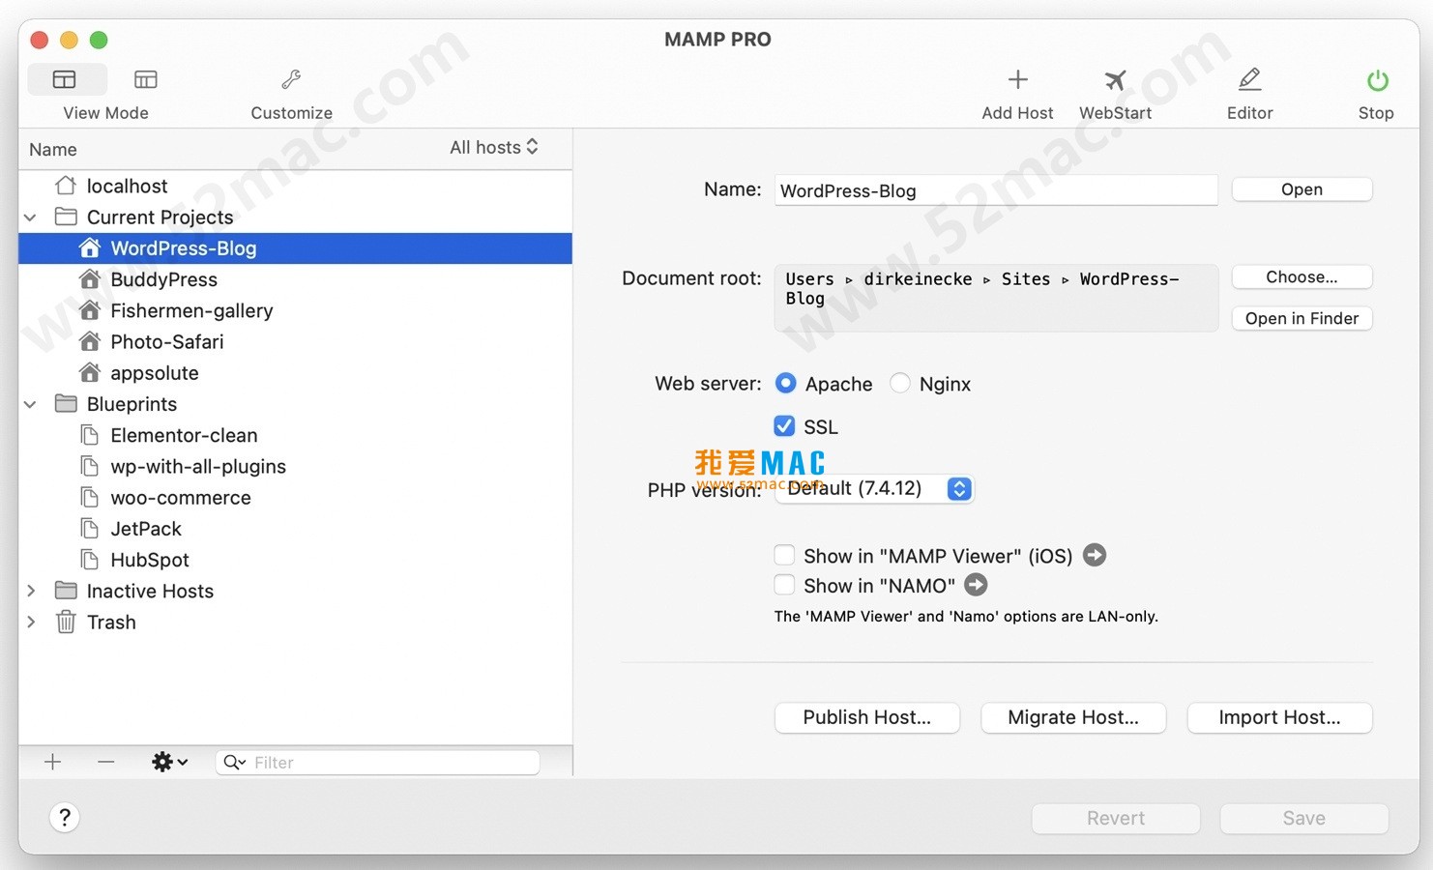Screen dimensions: 1433x870
Task: Select the Photo-Safari host name
Action: tap(167, 341)
